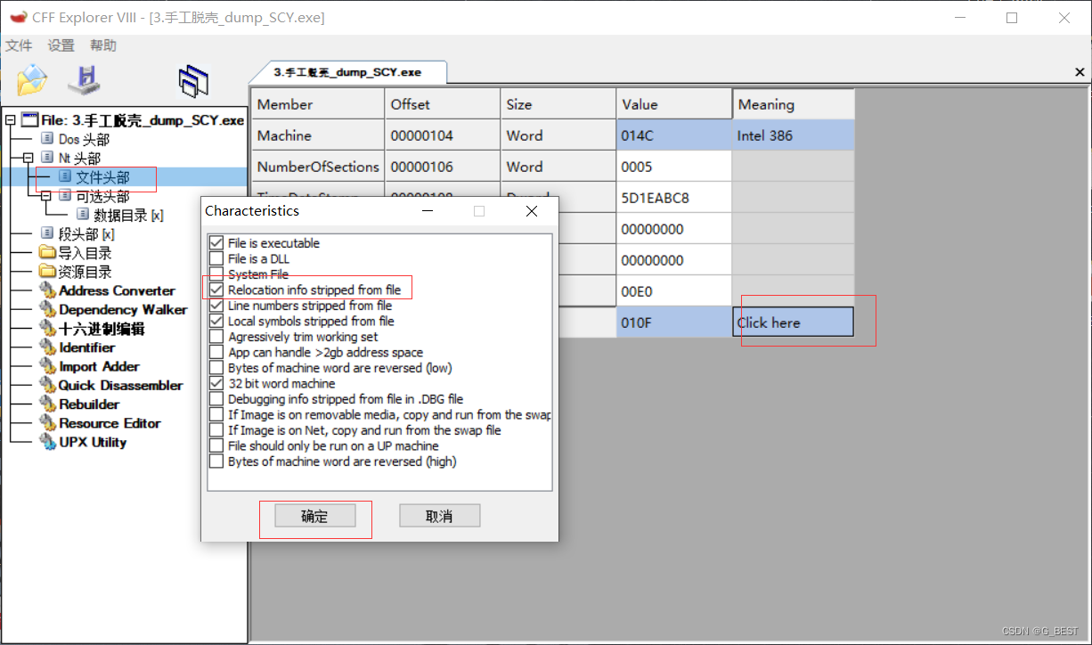Click the Click here Characteristics cell
1092x645 pixels.
click(793, 322)
